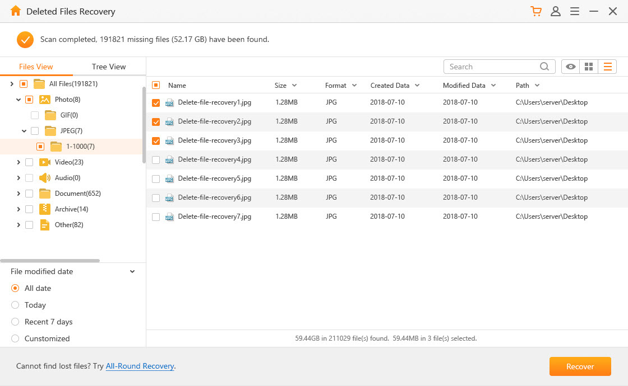Open the All-Round Recovery link
Image resolution: width=628 pixels, height=386 pixels.
pos(140,366)
